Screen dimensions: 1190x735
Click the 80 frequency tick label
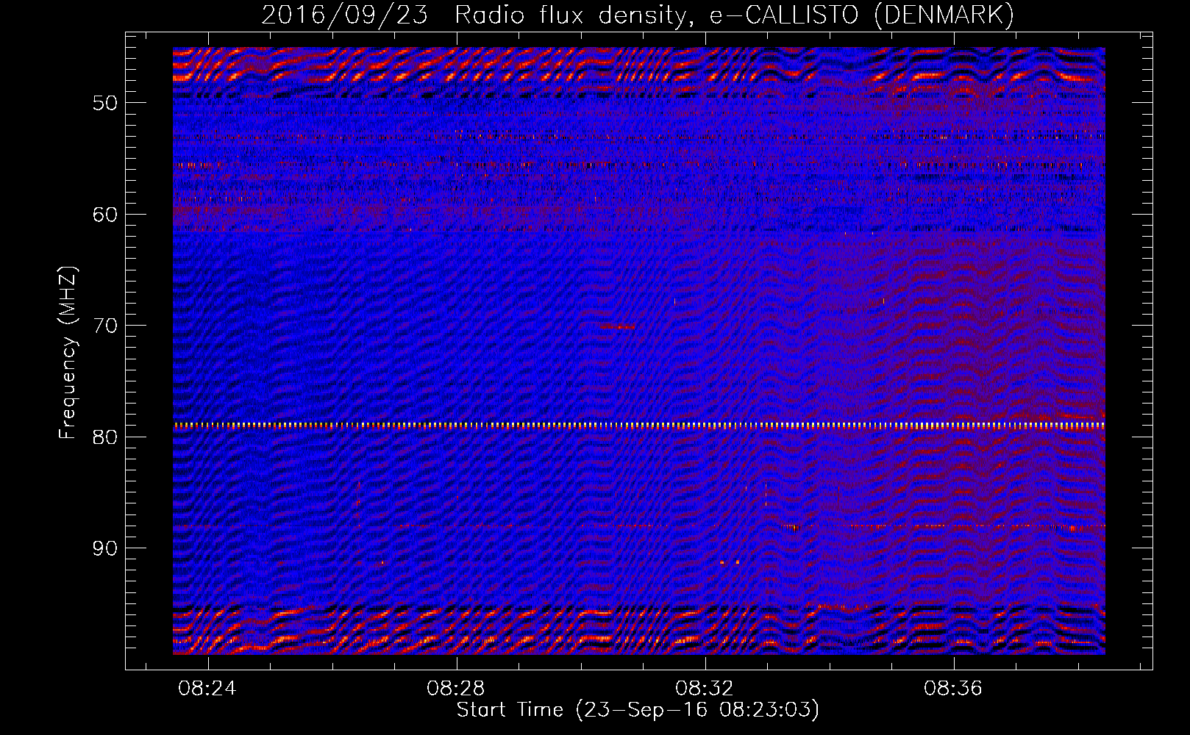tap(105, 437)
